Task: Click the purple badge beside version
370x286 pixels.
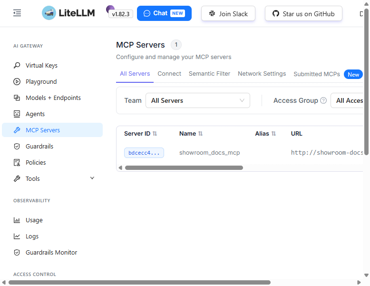Action: pos(110,9)
